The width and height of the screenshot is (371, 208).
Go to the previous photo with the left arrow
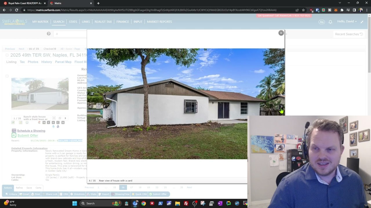90,107
